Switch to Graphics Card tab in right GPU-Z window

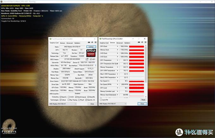pos(104,43)
